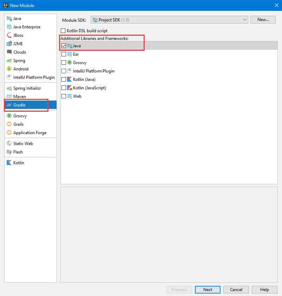Tick the IntelliJ Platform Plugin framework checkbox
Image resolution: width=282 pixels, height=296 pixels.
coord(64,71)
